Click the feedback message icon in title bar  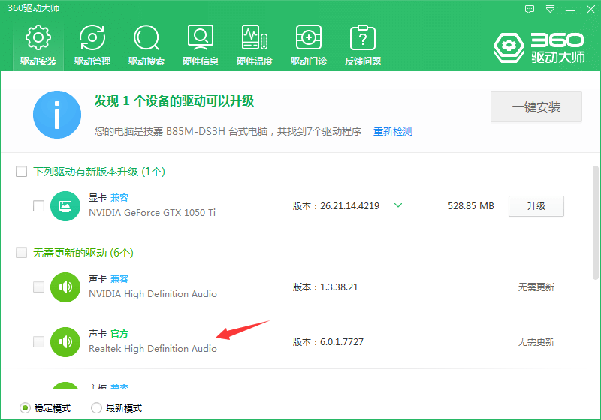click(x=530, y=9)
